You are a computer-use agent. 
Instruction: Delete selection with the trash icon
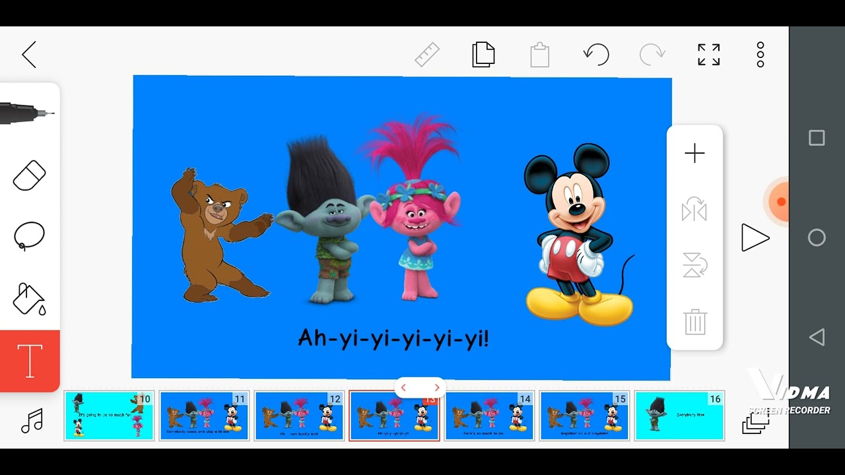click(x=695, y=322)
